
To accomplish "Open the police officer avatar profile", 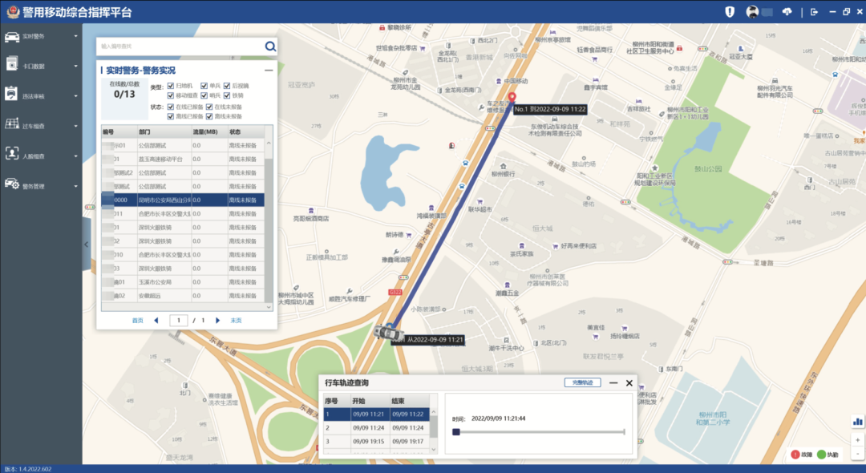I will 753,11.
